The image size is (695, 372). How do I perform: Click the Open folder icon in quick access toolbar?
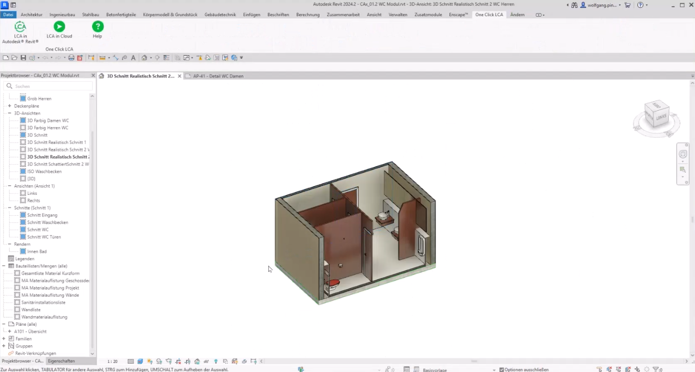[x=14, y=58]
